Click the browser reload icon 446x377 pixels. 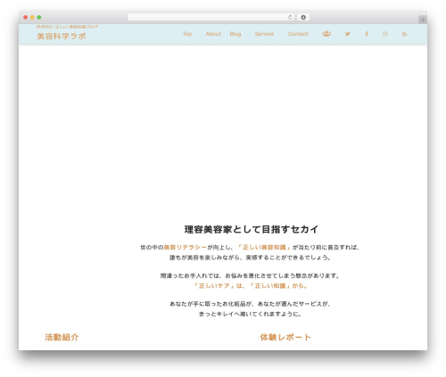[290, 17]
